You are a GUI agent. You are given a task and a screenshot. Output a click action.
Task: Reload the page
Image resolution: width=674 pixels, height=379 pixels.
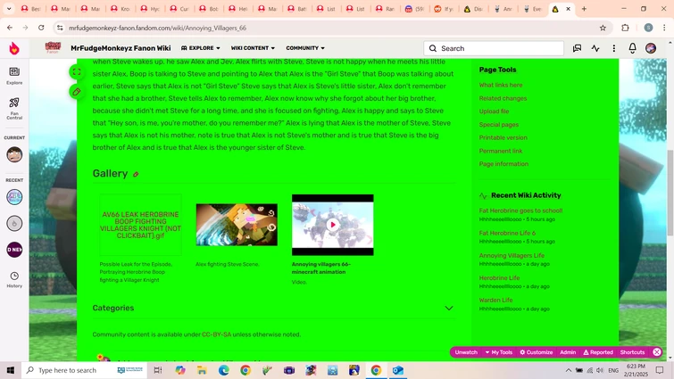41,28
